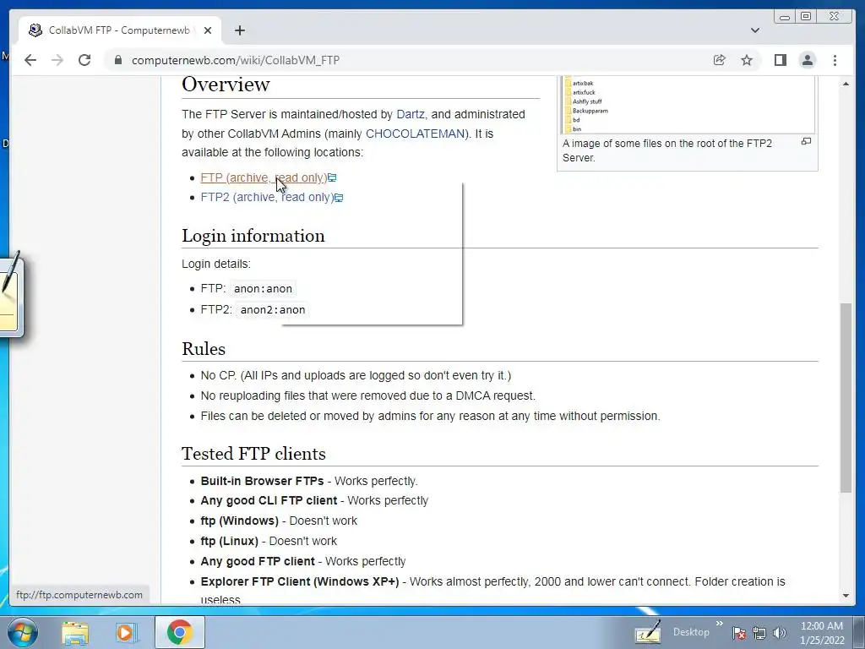The image size is (865, 649).
Task: Expand the Desktop toolbar chevron
Action: (x=720, y=624)
